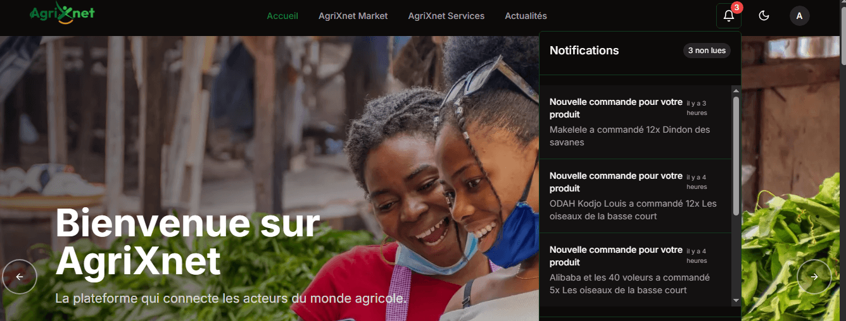Toggle dark mode with the moon icon

tap(764, 16)
